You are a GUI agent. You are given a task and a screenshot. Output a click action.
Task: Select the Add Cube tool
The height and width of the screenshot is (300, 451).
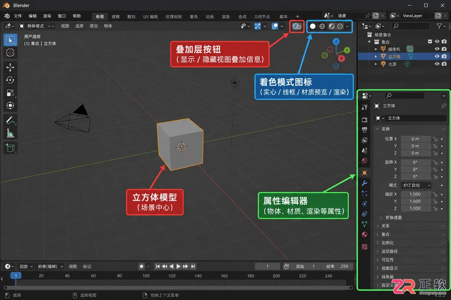[10, 148]
